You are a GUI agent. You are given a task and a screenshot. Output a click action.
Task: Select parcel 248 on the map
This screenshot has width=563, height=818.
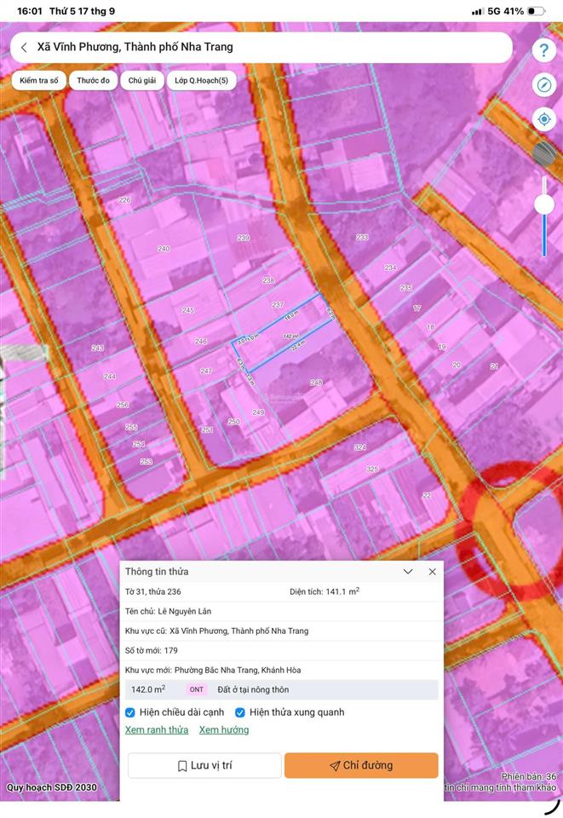(x=317, y=383)
